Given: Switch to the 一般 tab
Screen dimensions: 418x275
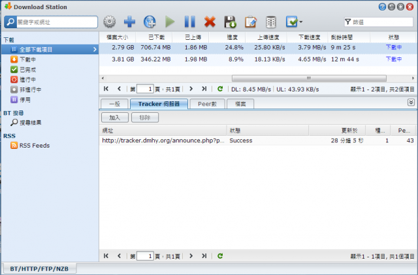Looking at the screenshot, I should click(x=115, y=104).
